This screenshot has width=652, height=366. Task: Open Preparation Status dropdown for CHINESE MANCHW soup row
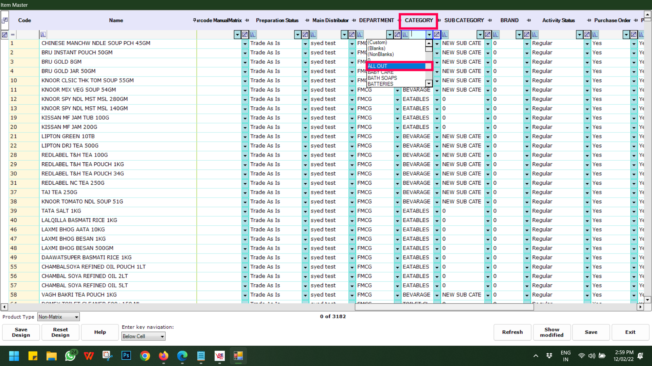click(x=305, y=44)
